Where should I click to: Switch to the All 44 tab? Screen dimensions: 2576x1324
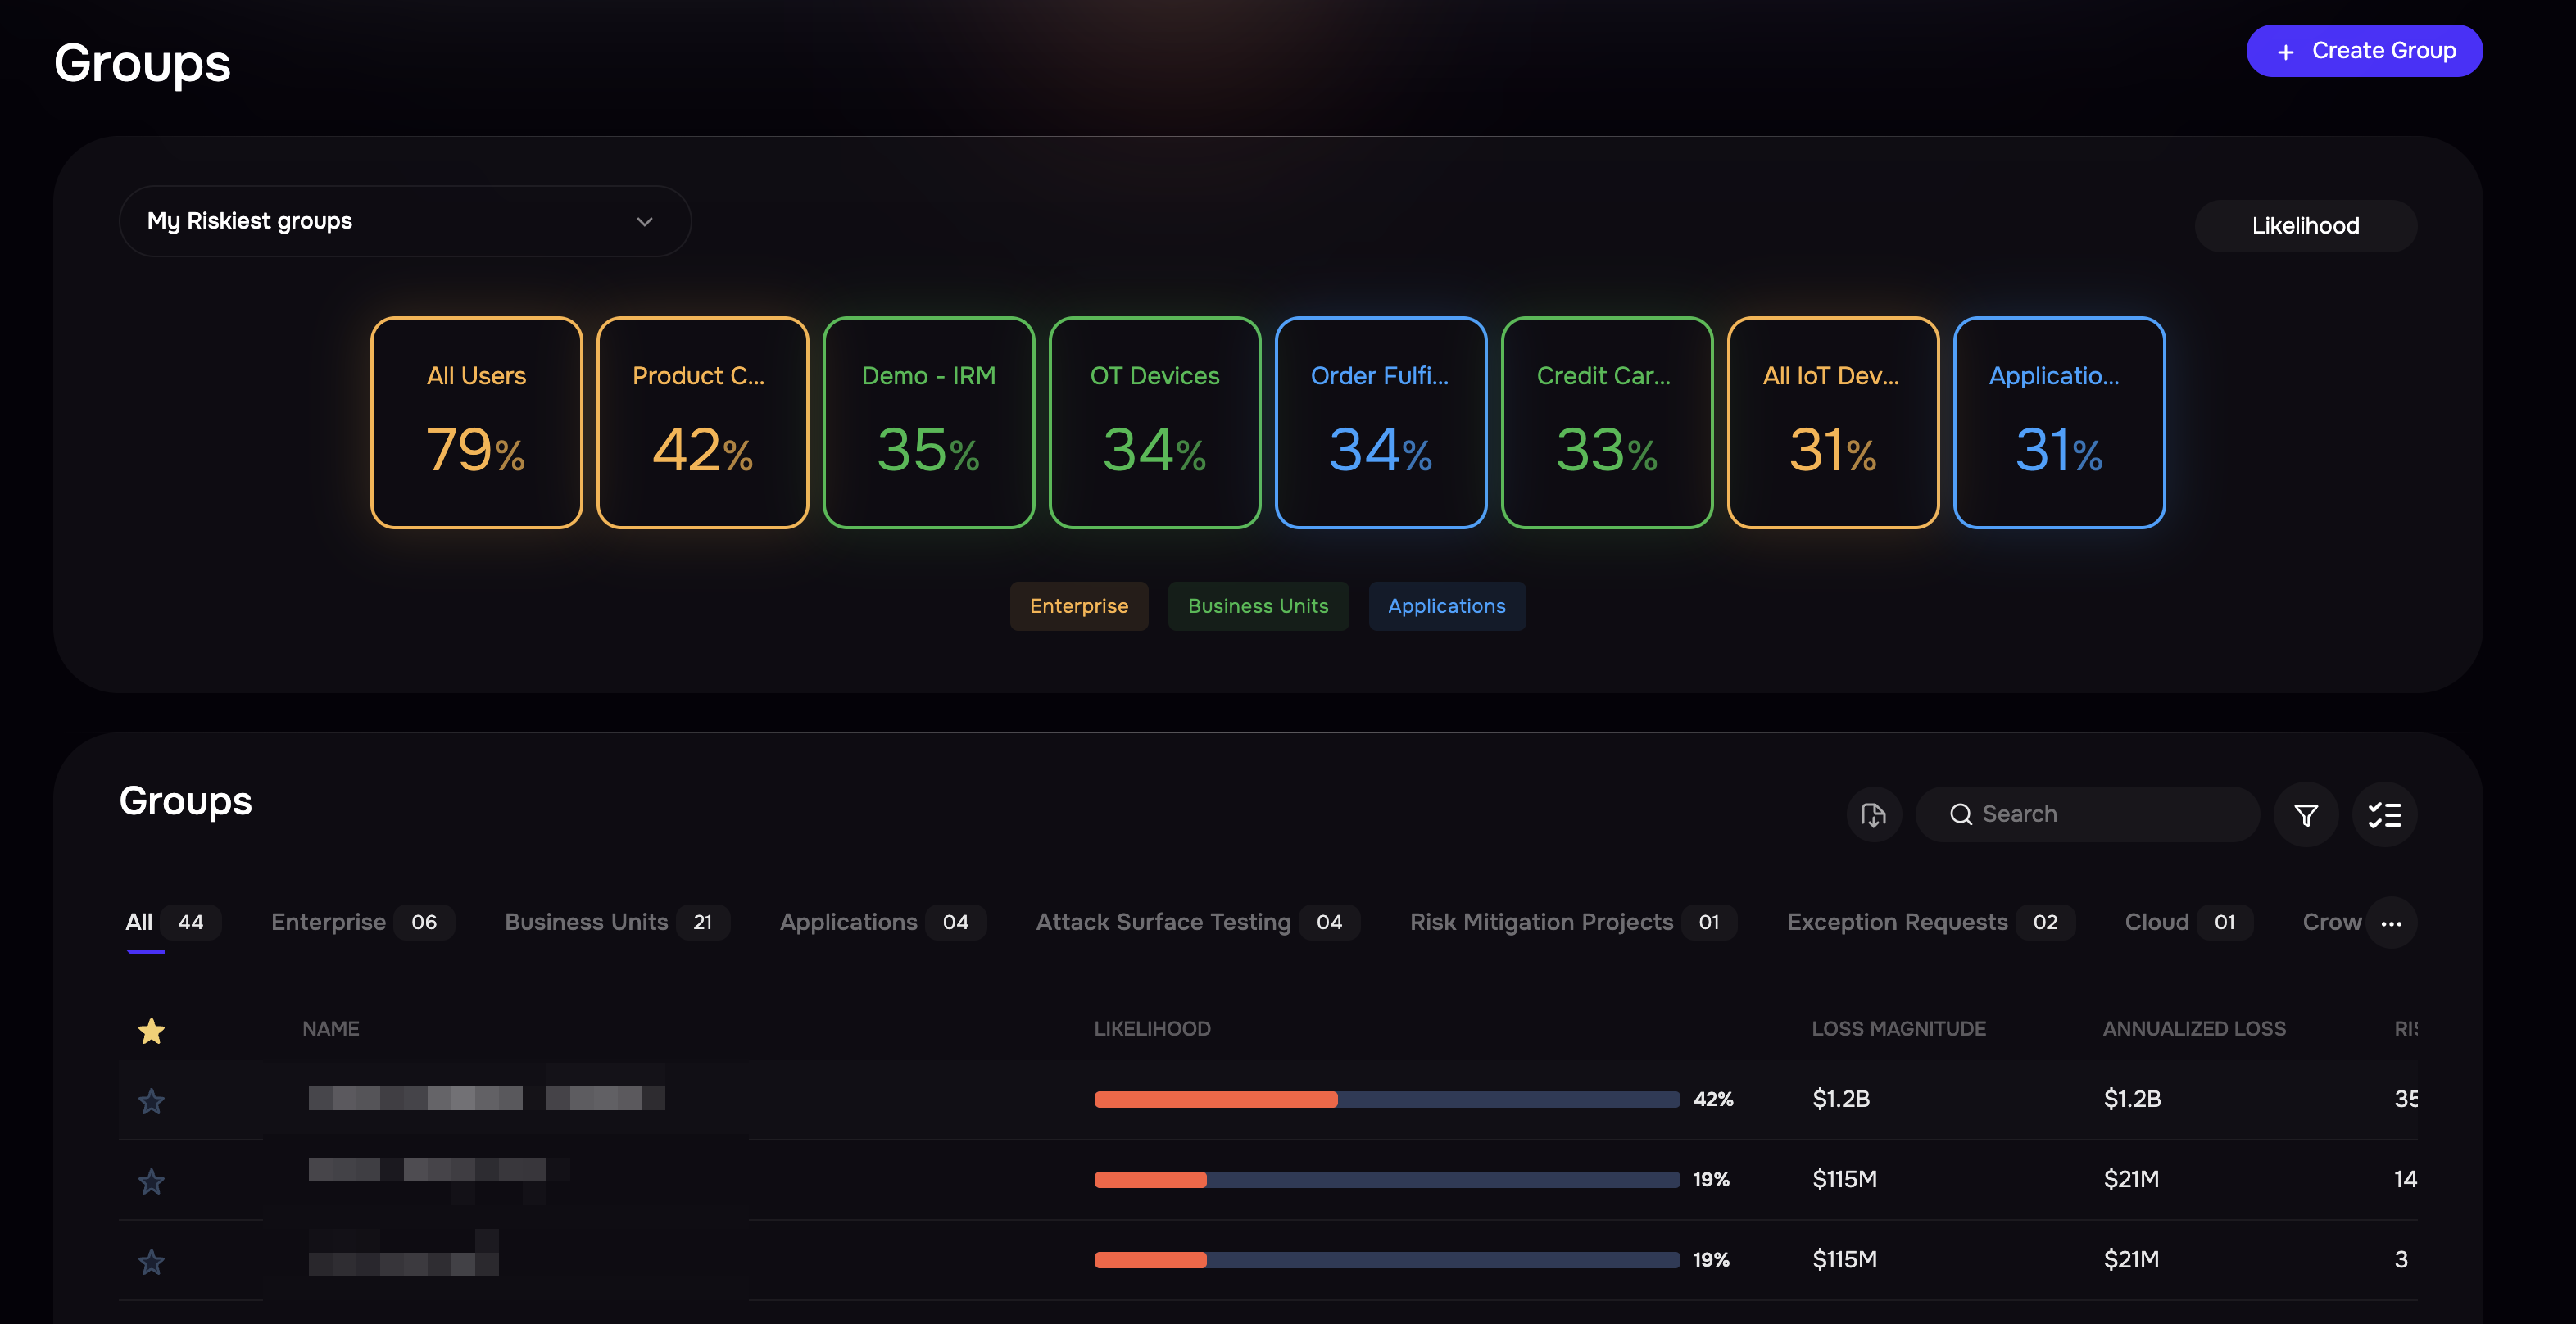click(x=171, y=922)
